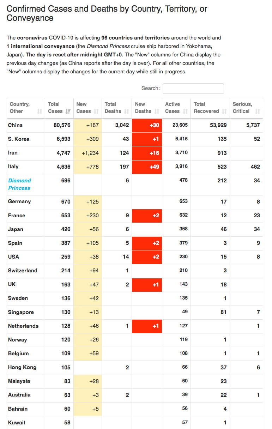The height and width of the screenshot is (429, 272).
Task: Select the Germany row name
Action: tap(19, 201)
